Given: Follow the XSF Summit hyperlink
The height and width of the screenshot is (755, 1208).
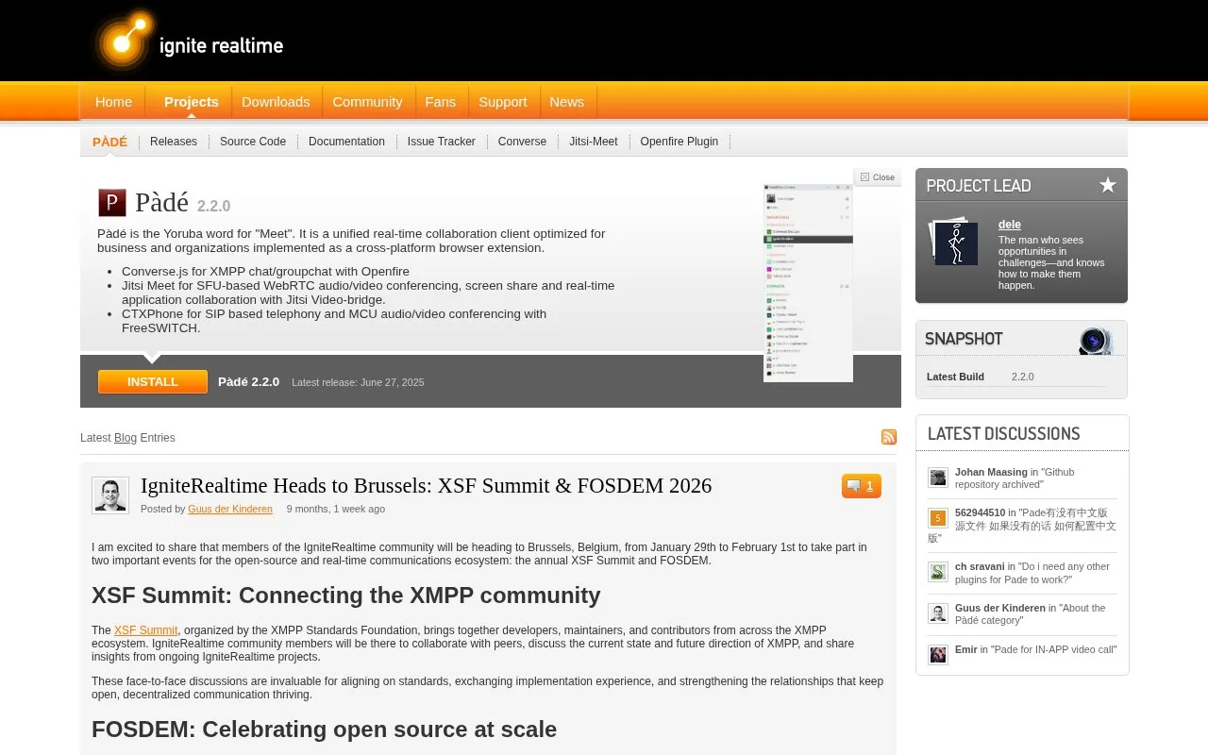Looking at the screenshot, I should coord(145,630).
